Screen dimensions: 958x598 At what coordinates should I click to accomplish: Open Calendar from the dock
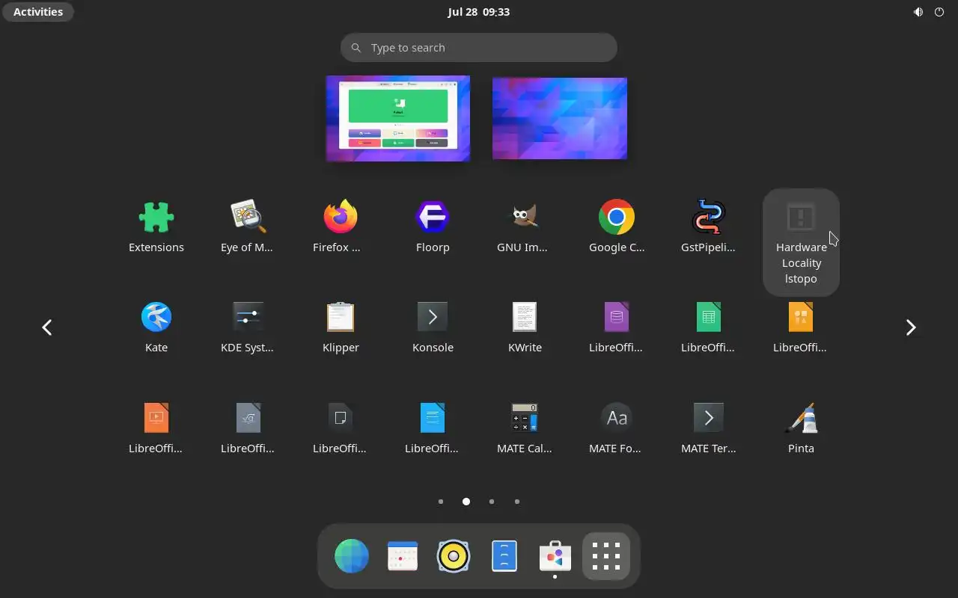pos(403,556)
